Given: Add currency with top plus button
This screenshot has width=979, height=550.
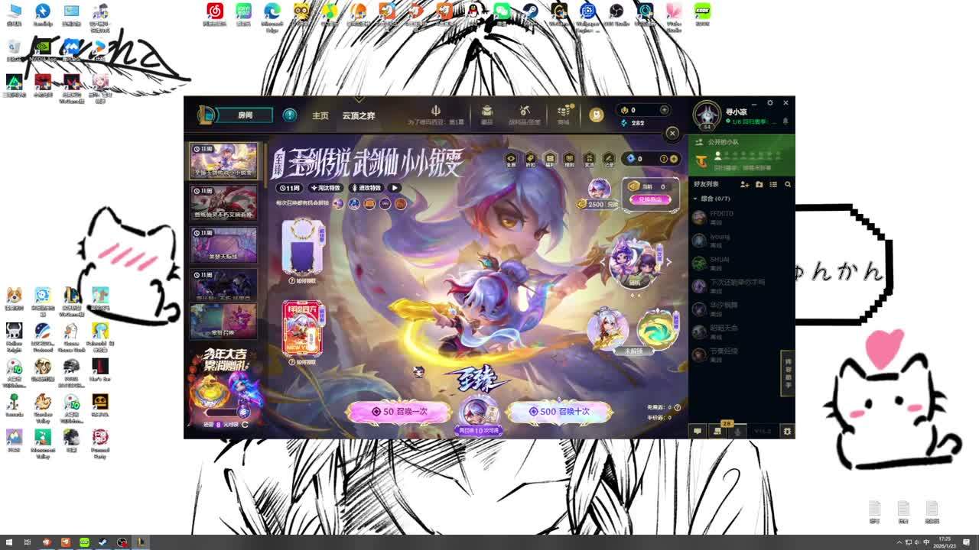Looking at the screenshot, I should 664,110.
